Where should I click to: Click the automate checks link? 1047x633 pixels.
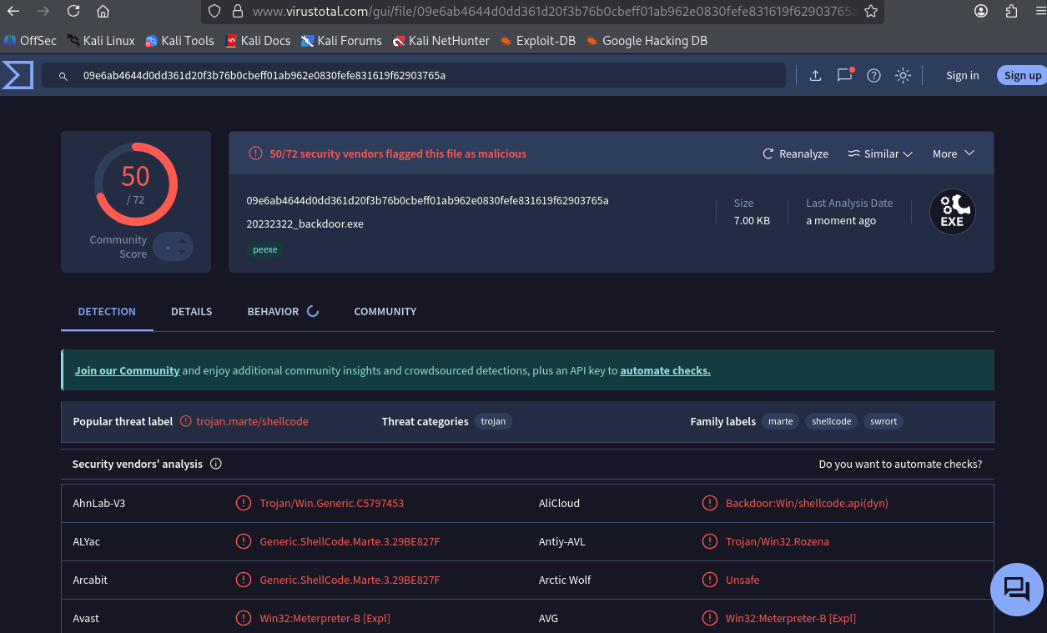tap(665, 370)
